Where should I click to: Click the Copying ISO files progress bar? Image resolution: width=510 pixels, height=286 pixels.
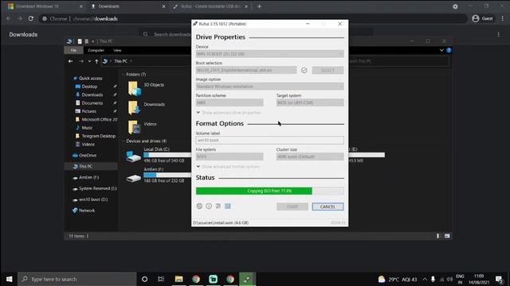click(x=269, y=191)
